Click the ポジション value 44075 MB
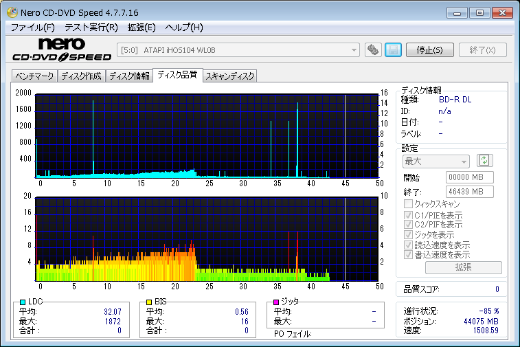The width and height of the screenshot is (520, 347). point(481,322)
